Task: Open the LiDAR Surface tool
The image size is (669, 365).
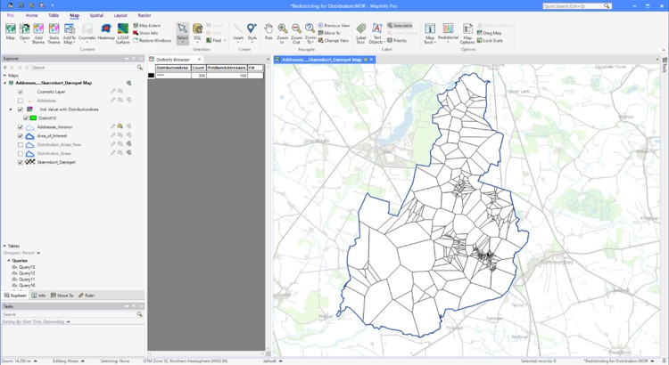Action: coord(123,32)
